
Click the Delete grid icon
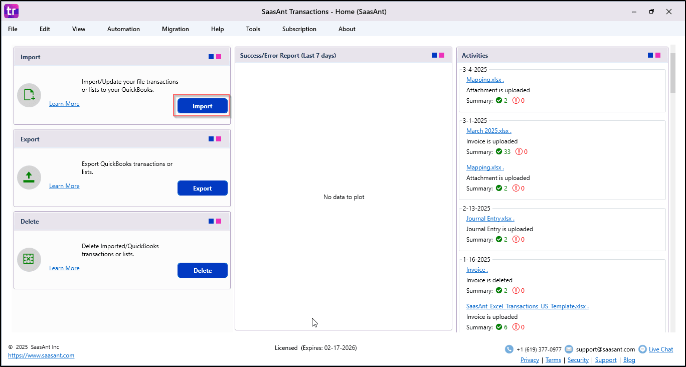coord(29,259)
